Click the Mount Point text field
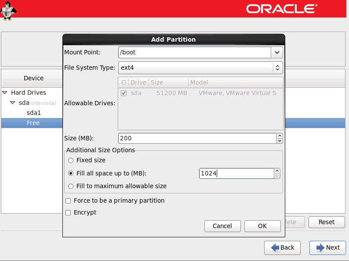The height and width of the screenshot is (261, 349). 195,53
